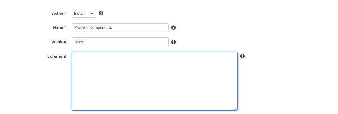338x114 pixels.
Task: Click the Comment field label
Action: click(x=57, y=56)
